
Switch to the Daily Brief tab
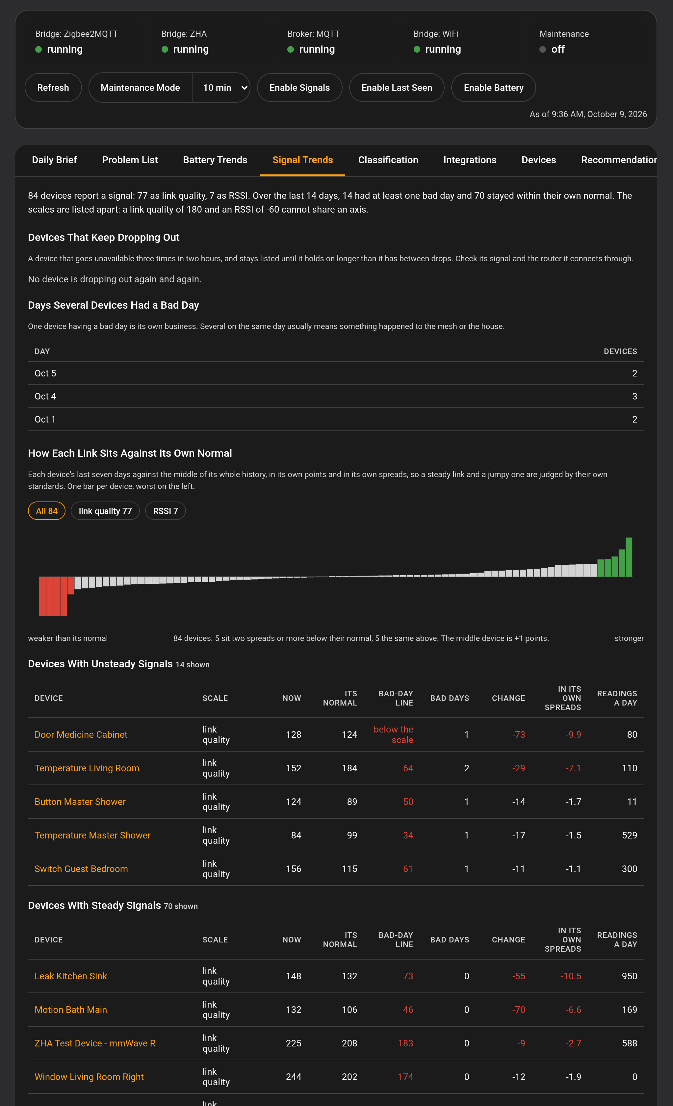54,160
